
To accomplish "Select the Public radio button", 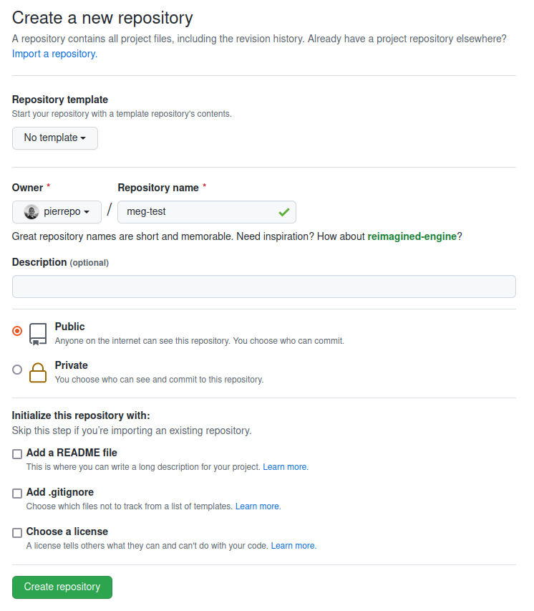I will click(17, 331).
